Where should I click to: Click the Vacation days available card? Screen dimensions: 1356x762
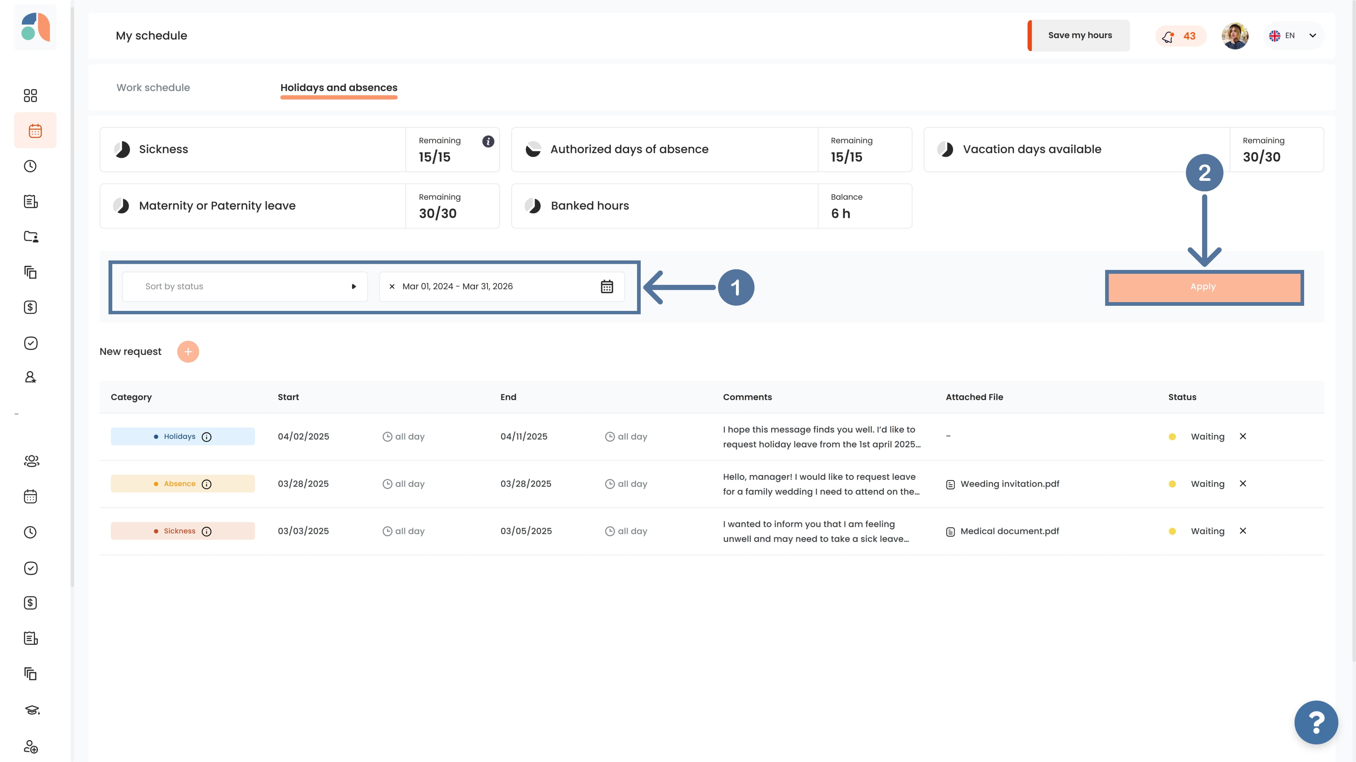(1123, 149)
